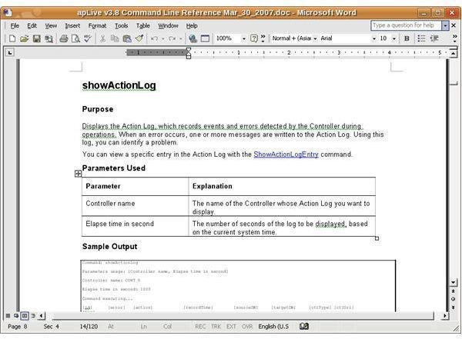Print the document with printer icon

point(64,38)
